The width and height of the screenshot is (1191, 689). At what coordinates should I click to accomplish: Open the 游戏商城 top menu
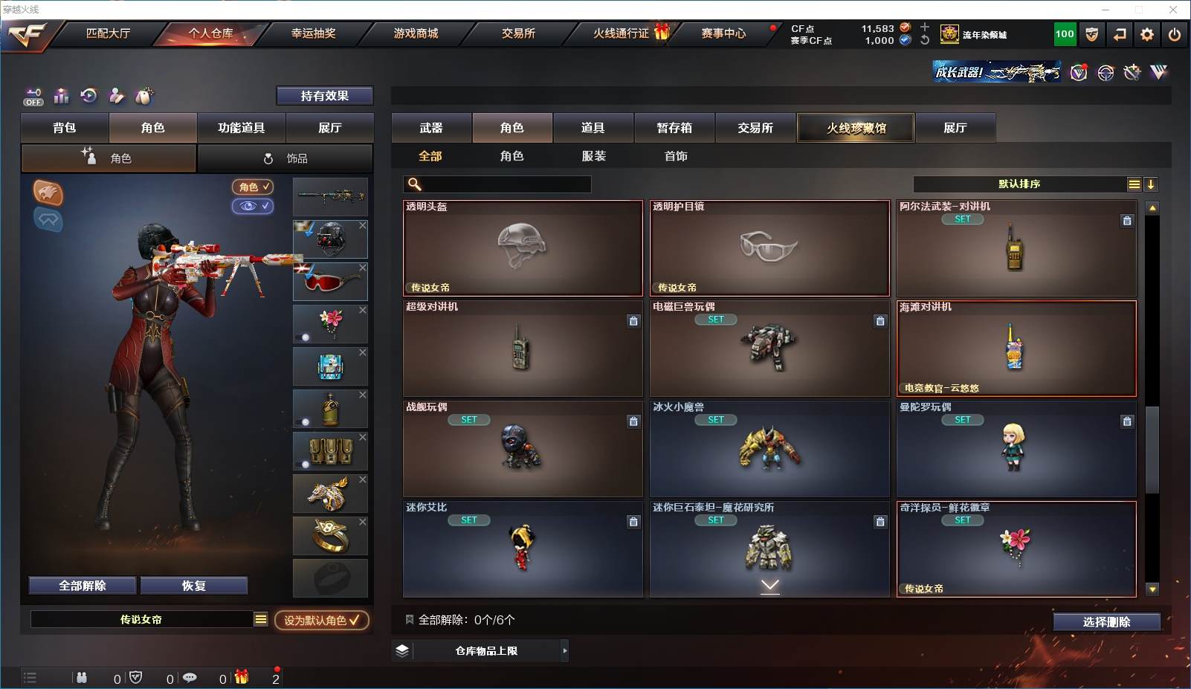(416, 33)
